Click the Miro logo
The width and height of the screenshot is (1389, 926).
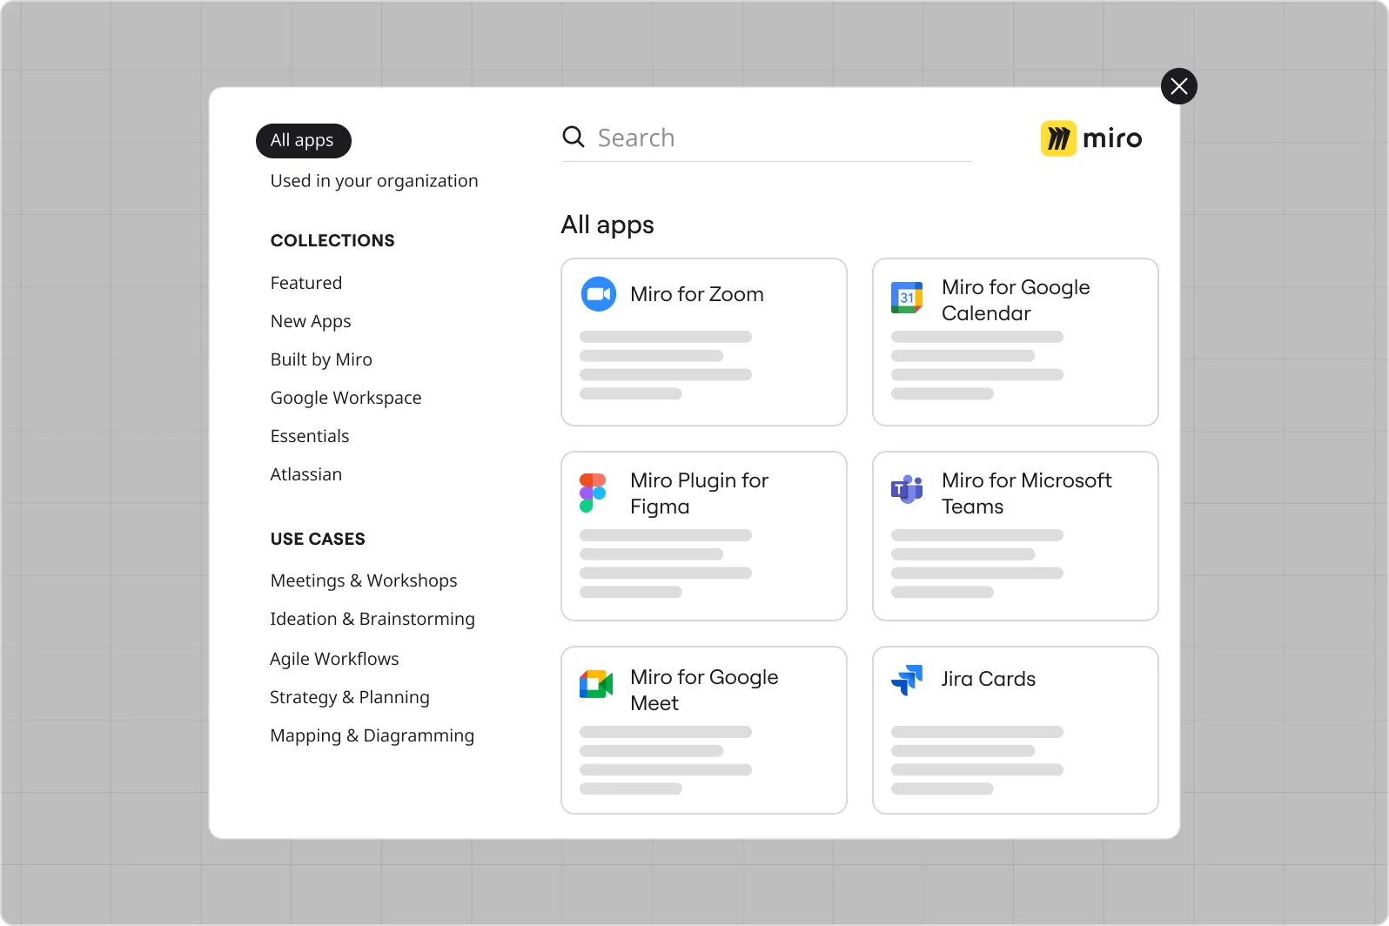click(x=1091, y=138)
